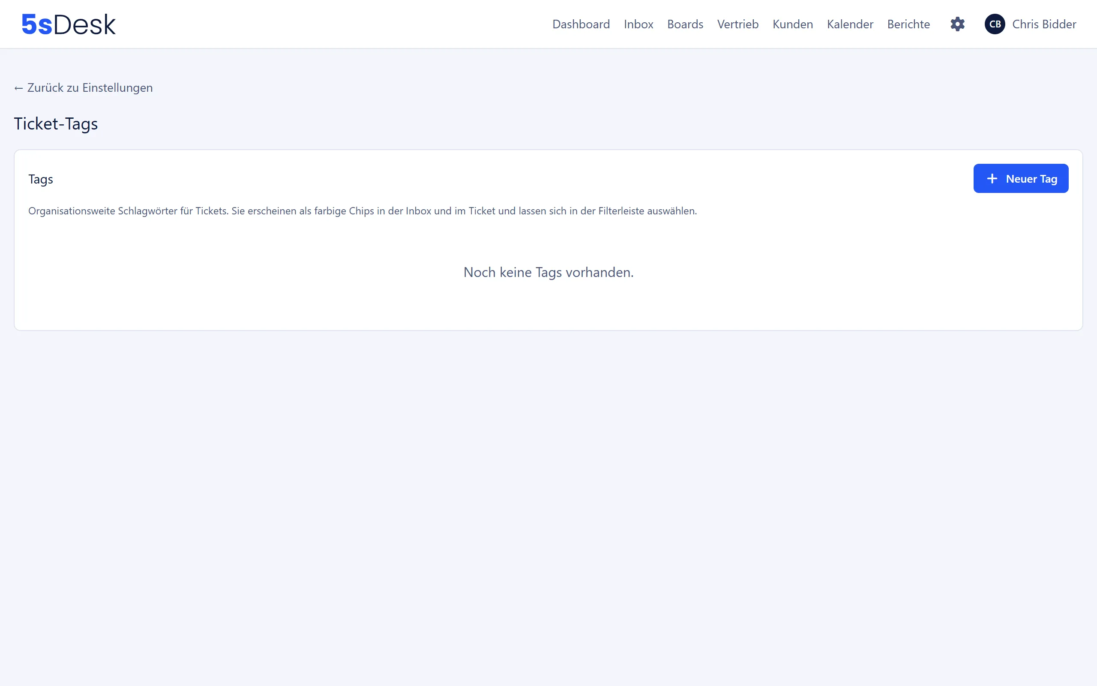The width and height of the screenshot is (1097, 686).
Task: Click the Ticket-Tags page heading
Action: click(56, 123)
